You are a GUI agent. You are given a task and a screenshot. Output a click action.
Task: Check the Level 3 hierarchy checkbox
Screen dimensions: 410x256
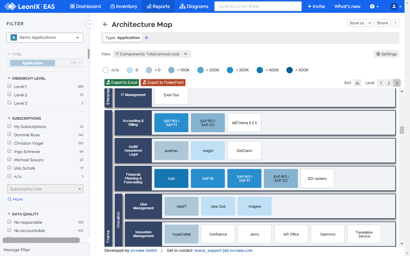[9, 103]
